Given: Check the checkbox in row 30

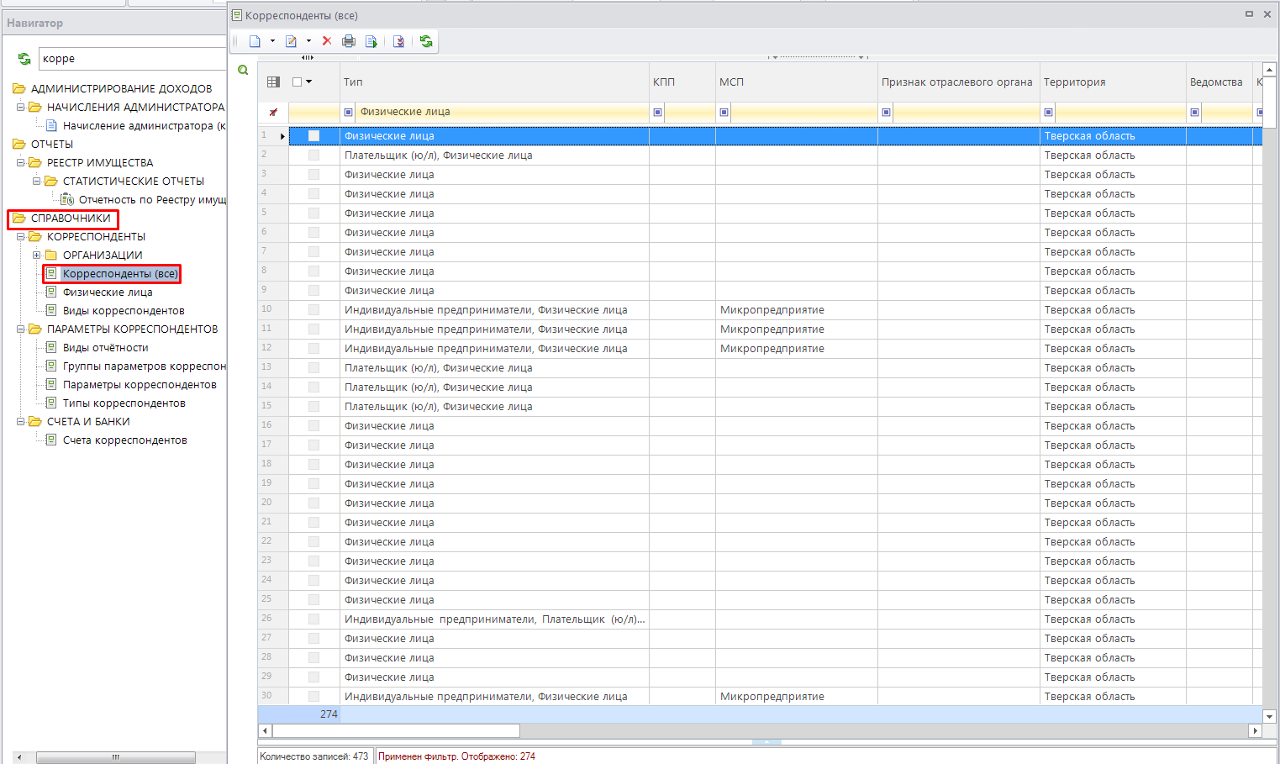Looking at the screenshot, I should (313, 697).
